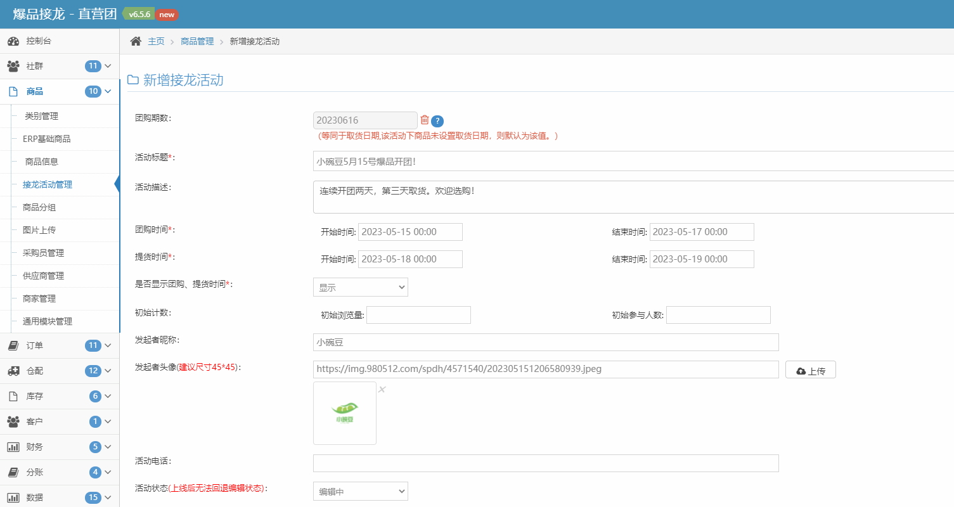The image size is (954, 507).
Task: Click the 控制台 menu label
Action: pos(39,41)
